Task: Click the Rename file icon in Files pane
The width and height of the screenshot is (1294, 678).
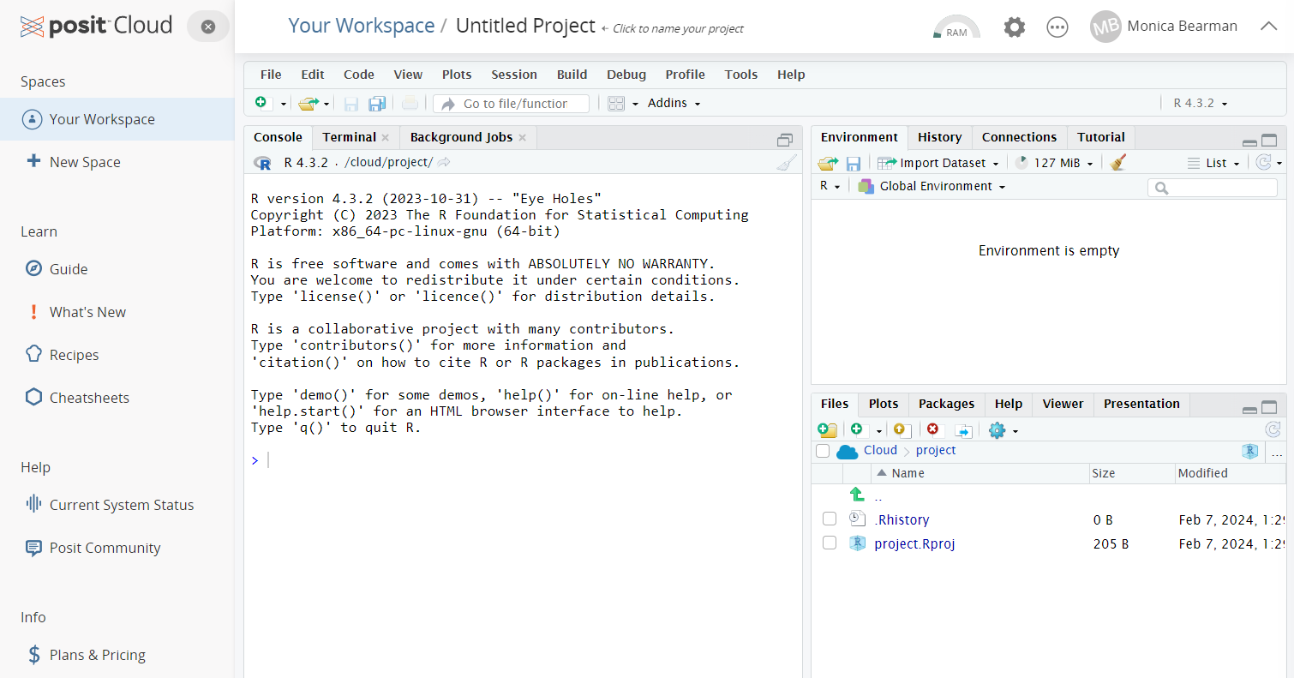Action: (962, 429)
